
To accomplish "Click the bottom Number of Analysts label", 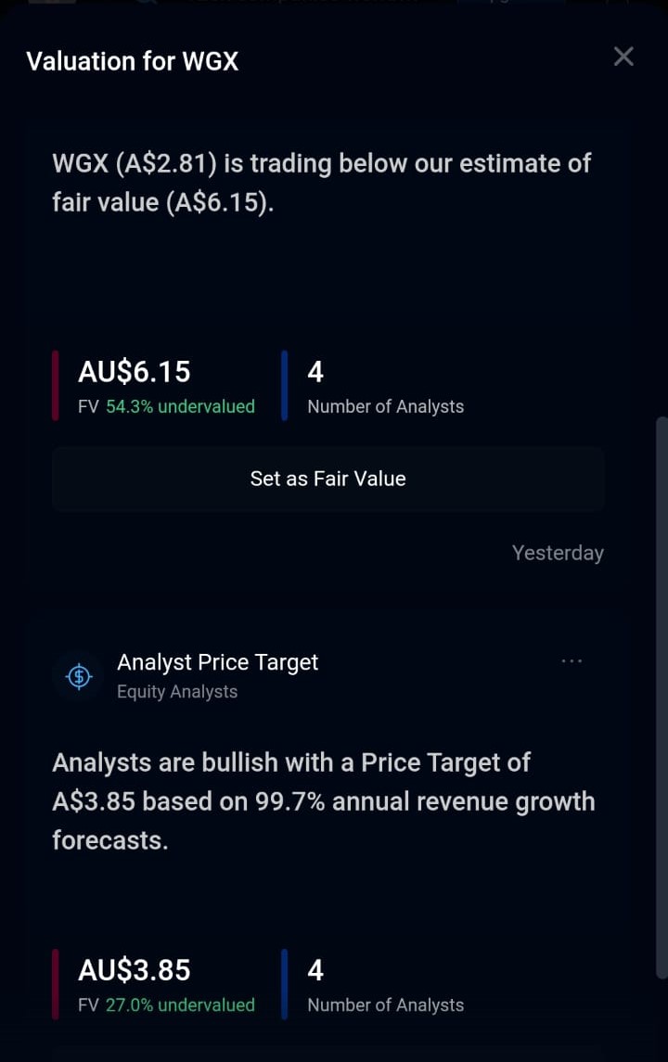I will click(385, 1005).
